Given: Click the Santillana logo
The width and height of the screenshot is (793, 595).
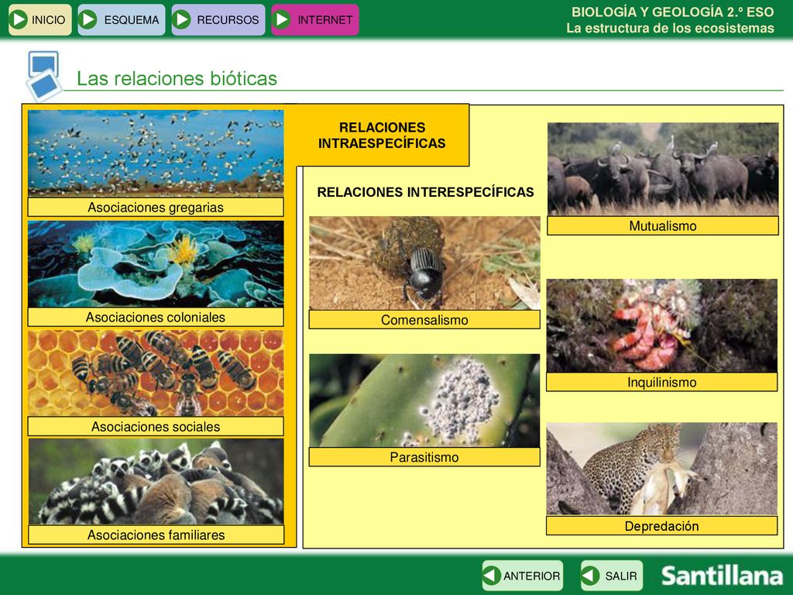Looking at the screenshot, I should point(723,576).
